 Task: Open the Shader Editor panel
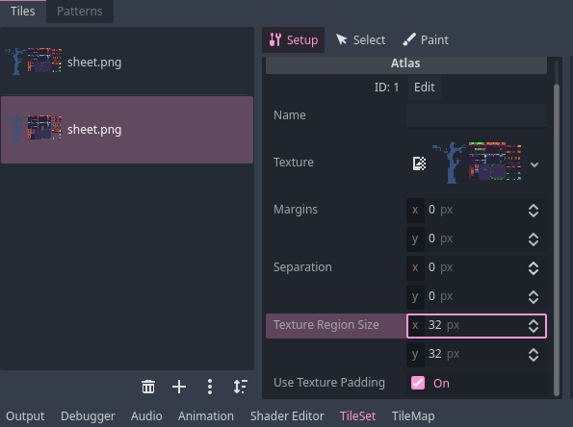(287, 416)
